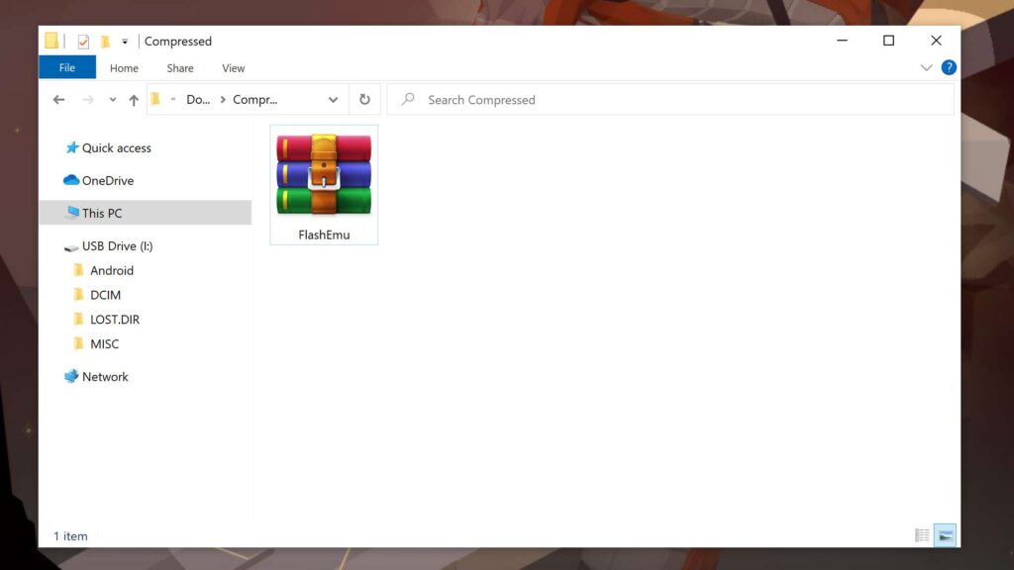The width and height of the screenshot is (1014, 570).
Task: Click the MISC folder icon
Action: tap(79, 343)
